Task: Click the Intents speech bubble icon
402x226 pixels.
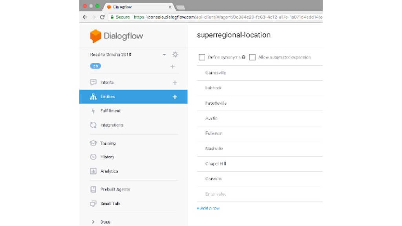Action: tap(93, 82)
